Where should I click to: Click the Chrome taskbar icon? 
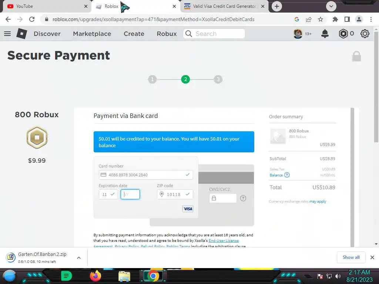coord(153,276)
